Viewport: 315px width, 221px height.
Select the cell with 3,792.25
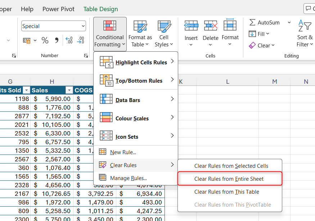click(95, 194)
